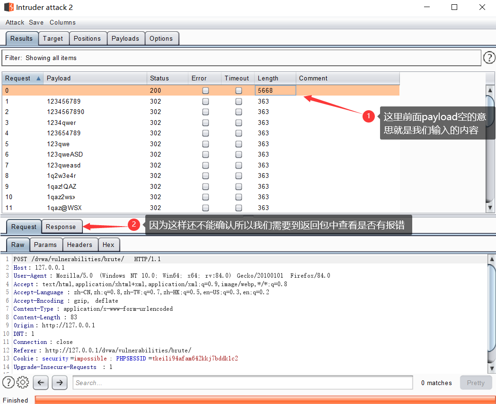Select the Length cell showing 5668
This screenshot has height=404, width=496.
[x=275, y=90]
